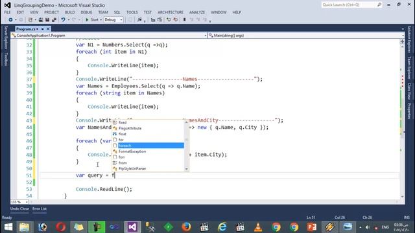Open the DEBUG menu

86,12
